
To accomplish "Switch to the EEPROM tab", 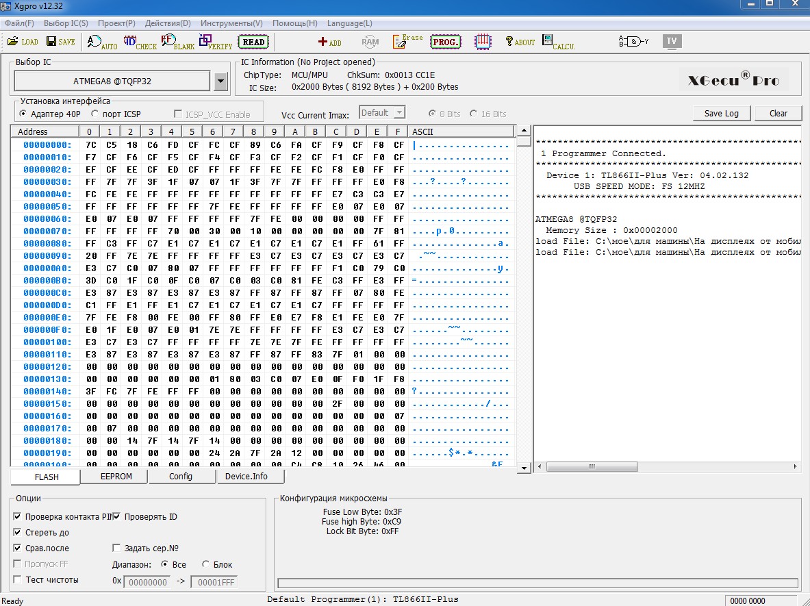I will coord(116,477).
